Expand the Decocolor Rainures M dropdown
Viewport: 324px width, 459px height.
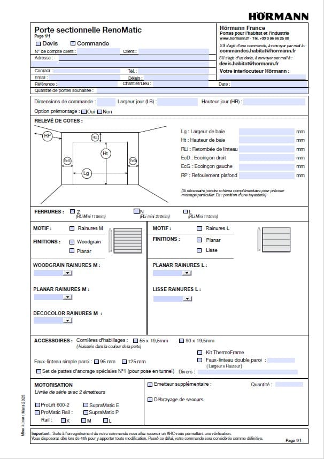(x=67, y=321)
